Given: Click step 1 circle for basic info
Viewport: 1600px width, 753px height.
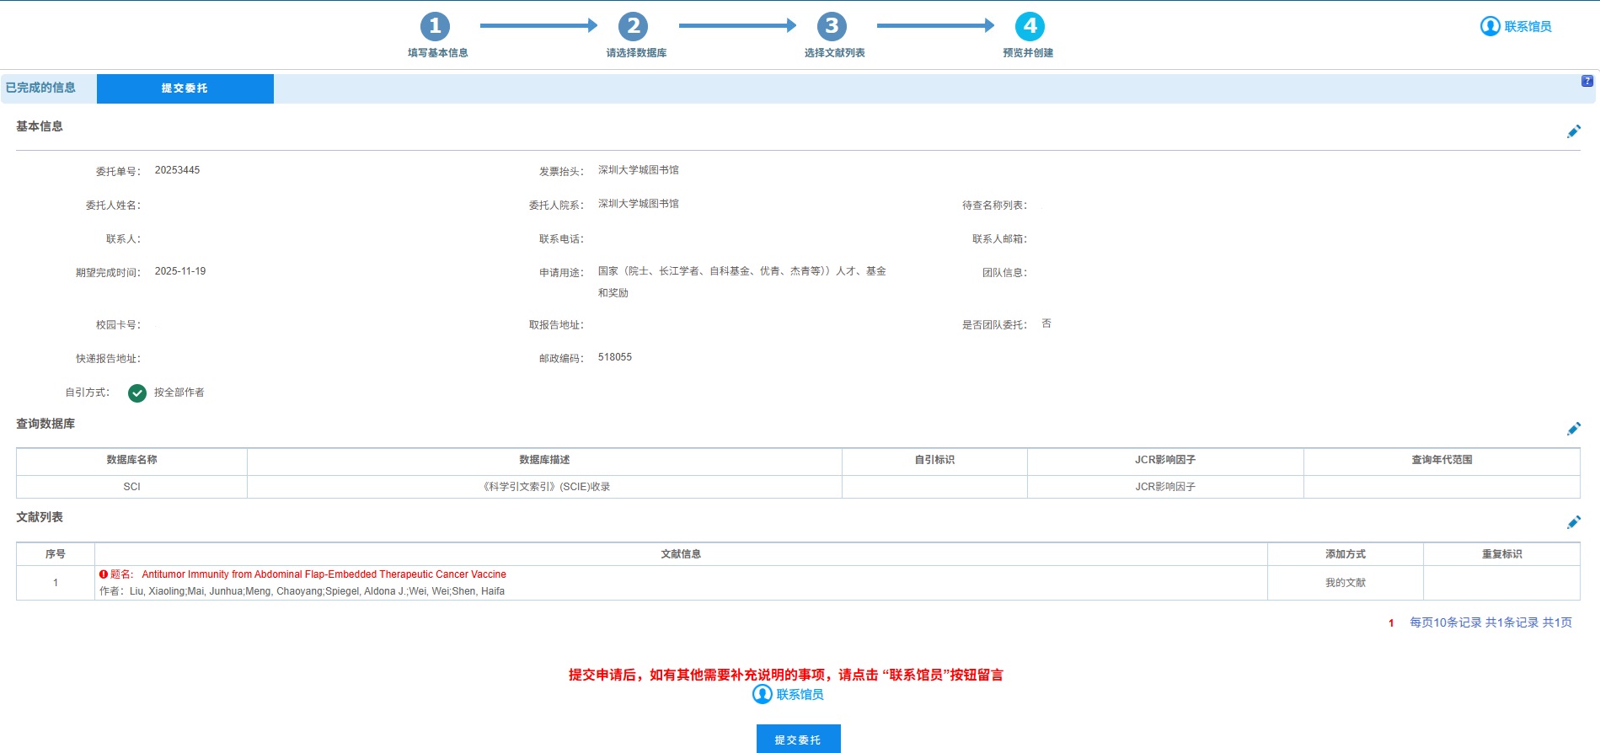Looking at the screenshot, I should coord(435,26).
